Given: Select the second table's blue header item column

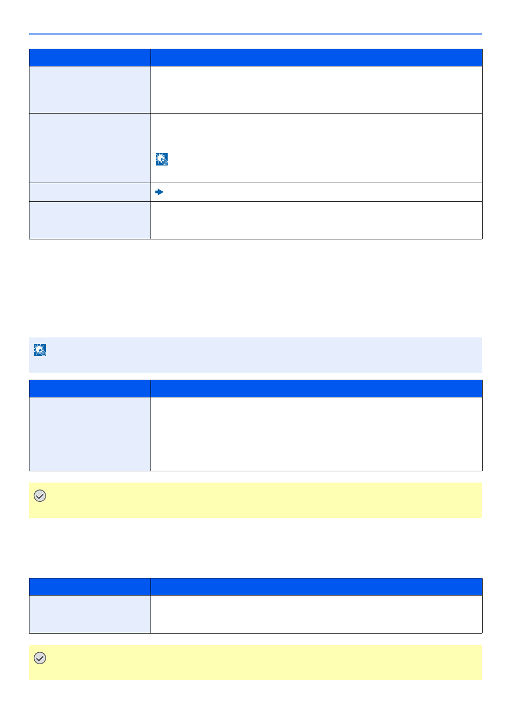Looking at the screenshot, I should pyautogui.click(x=90, y=389).
